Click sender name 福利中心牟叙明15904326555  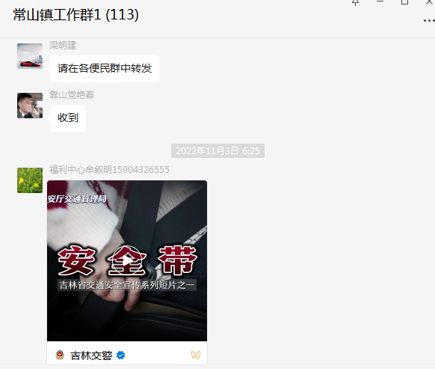click(x=109, y=169)
